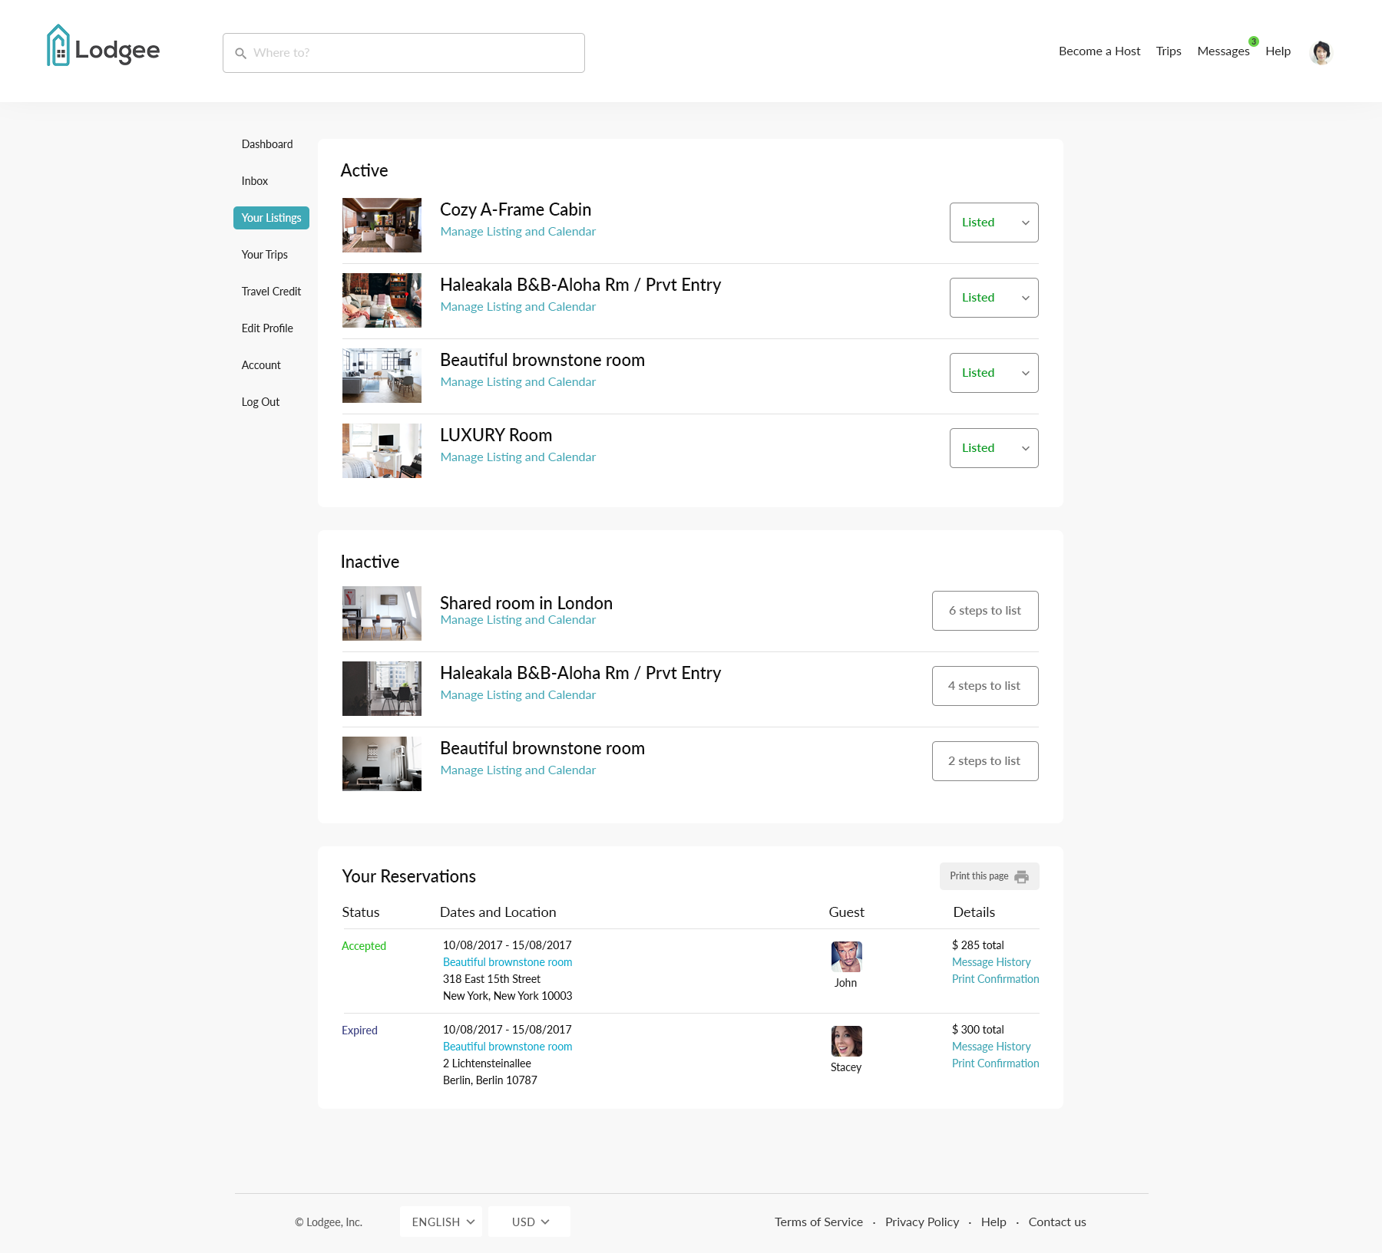Manage Listing and Calendar for LUXURY Room
Screen dimensions: 1382x1253
point(517,457)
